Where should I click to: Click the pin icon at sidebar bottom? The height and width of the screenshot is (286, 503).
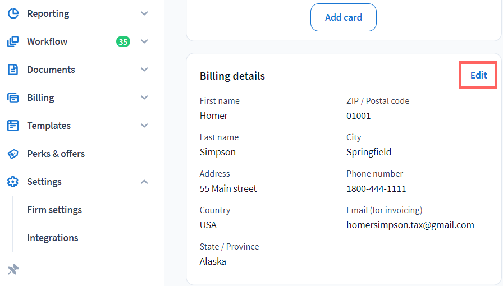pyautogui.click(x=13, y=270)
